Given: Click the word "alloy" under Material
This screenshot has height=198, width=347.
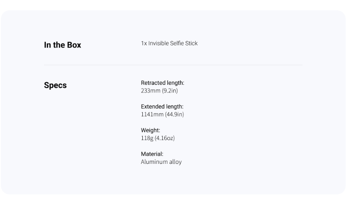Looking at the screenshot, I should point(176,162).
